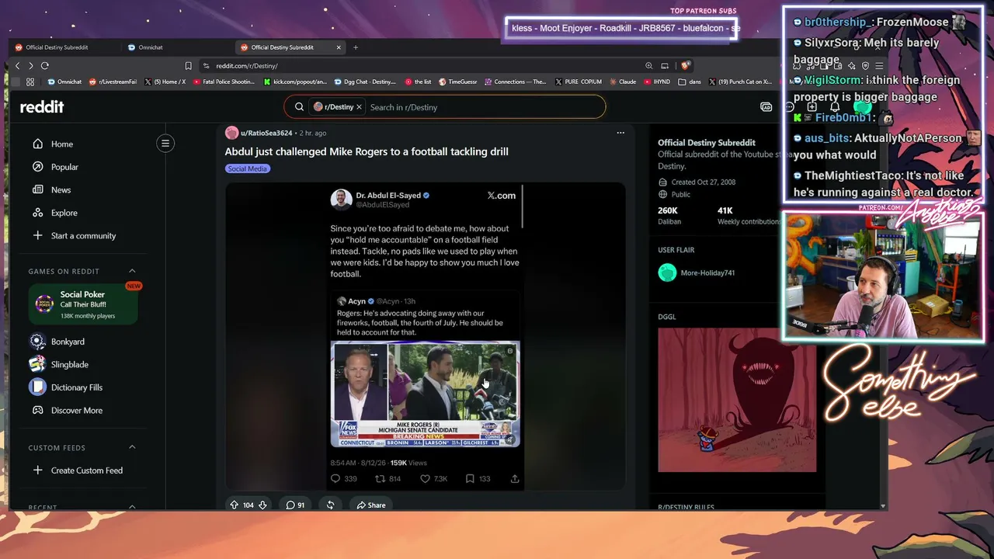Open the DGGL sidebar artwork image
Image resolution: width=994 pixels, height=559 pixels.
pyautogui.click(x=737, y=400)
